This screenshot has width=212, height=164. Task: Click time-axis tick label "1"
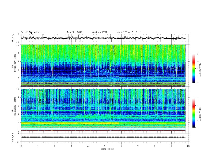pyautogui.click(x=38, y=146)
